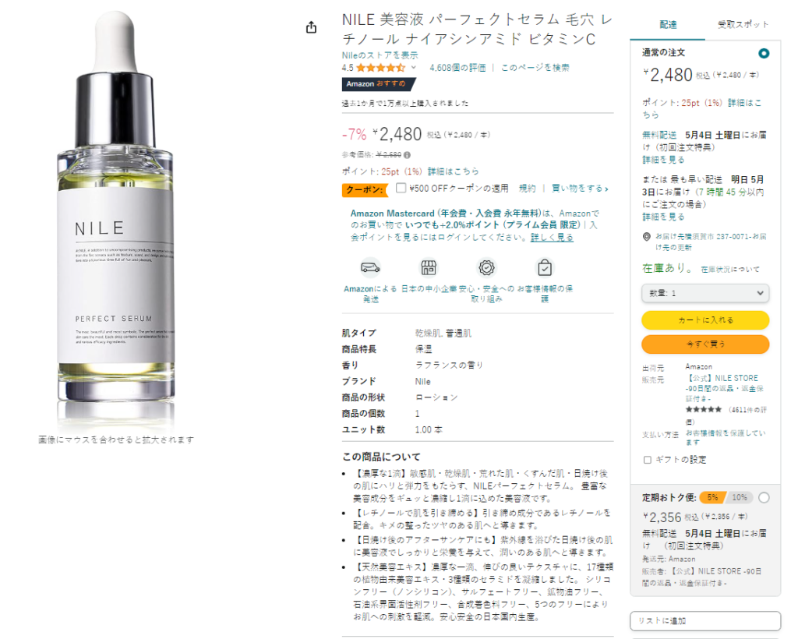
Task: Click the delivery location pin icon
Action: 646,237
